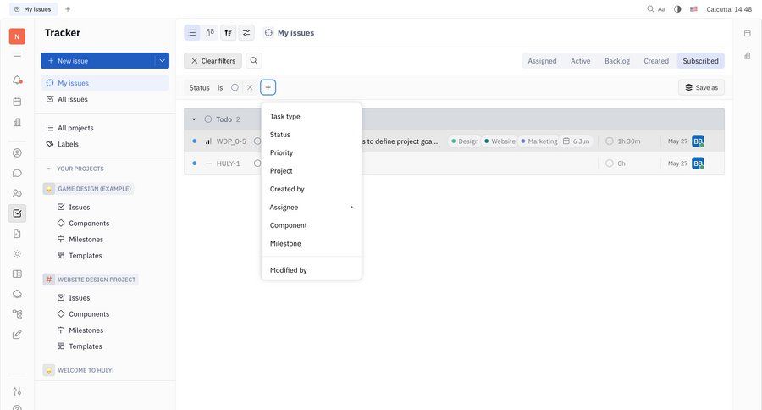Open All projects in the sidebar

[105, 128]
